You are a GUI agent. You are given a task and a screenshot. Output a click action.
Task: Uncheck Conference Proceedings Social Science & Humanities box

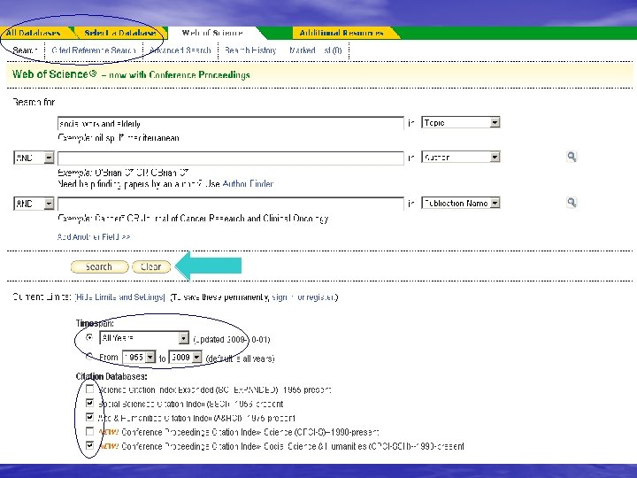click(89, 445)
